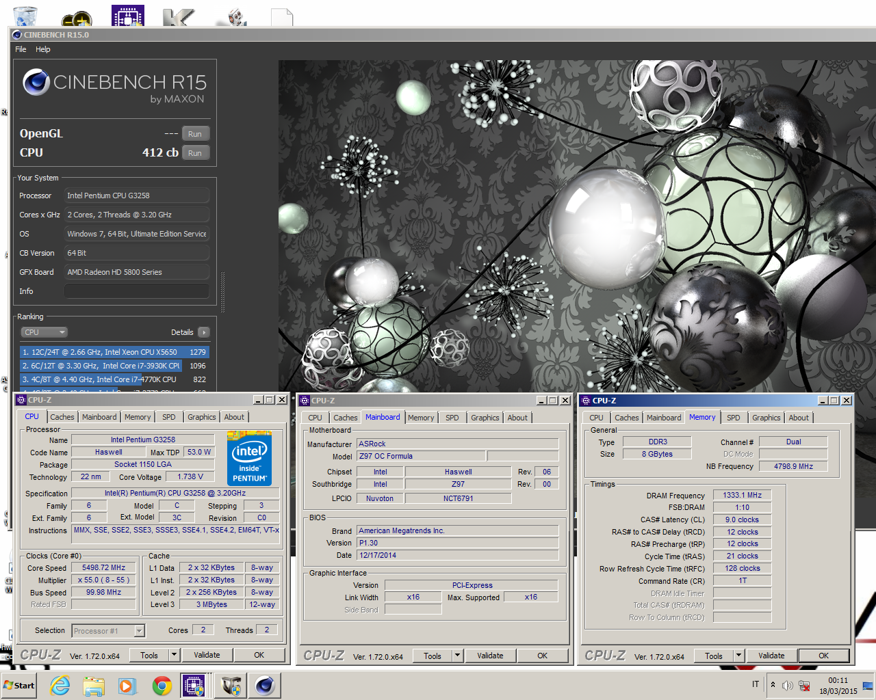
Task: Switch to CPU tab in the right CPU-Z window
Action: 597,418
